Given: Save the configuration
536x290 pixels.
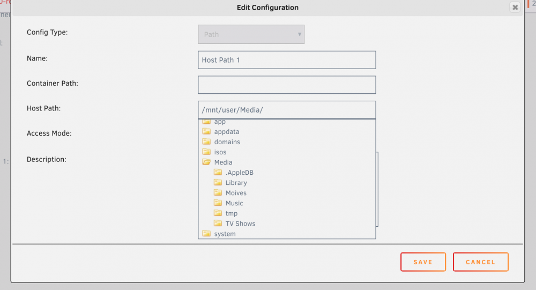Looking at the screenshot, I should pos(423,262).
